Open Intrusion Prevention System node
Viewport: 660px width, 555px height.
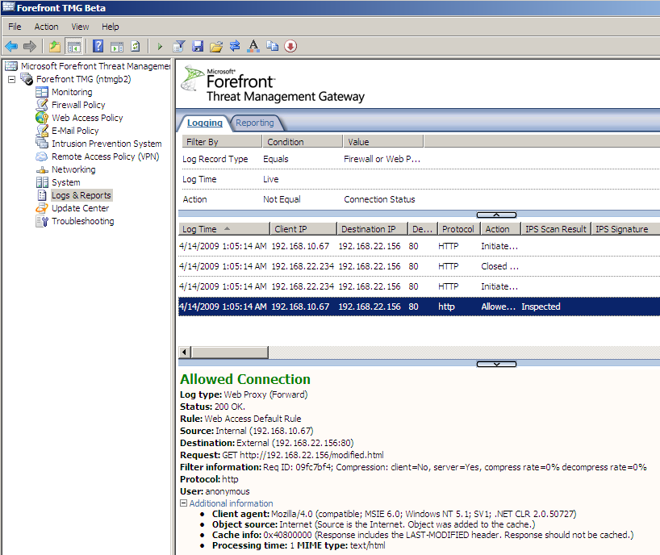coord(107,144)
